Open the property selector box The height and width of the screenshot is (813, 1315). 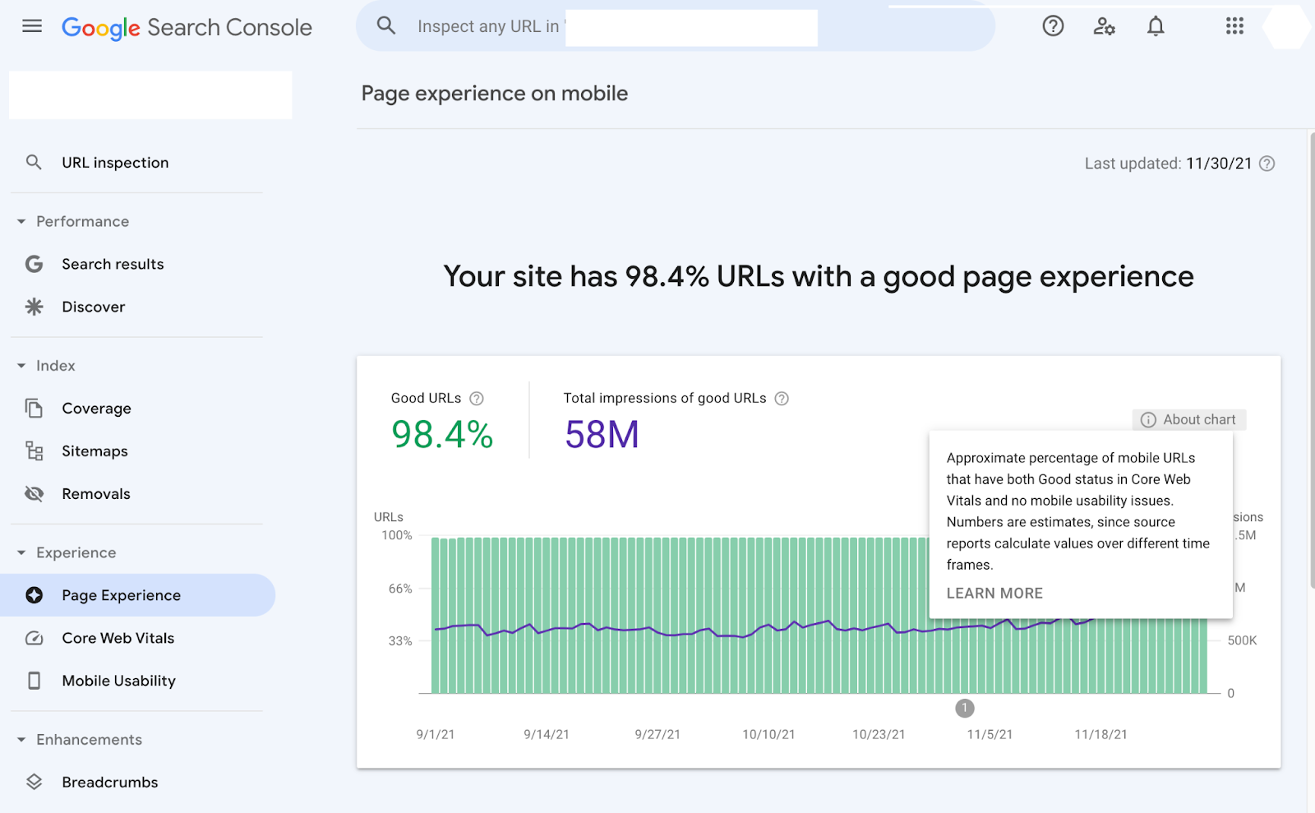(x=150, y=95)
